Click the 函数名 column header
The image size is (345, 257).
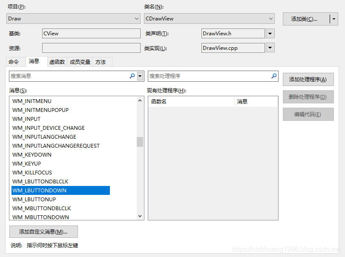[191, 102]
